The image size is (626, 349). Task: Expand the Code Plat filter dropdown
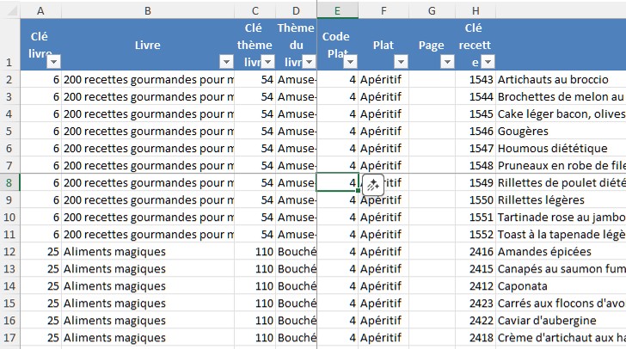point(351,62)
